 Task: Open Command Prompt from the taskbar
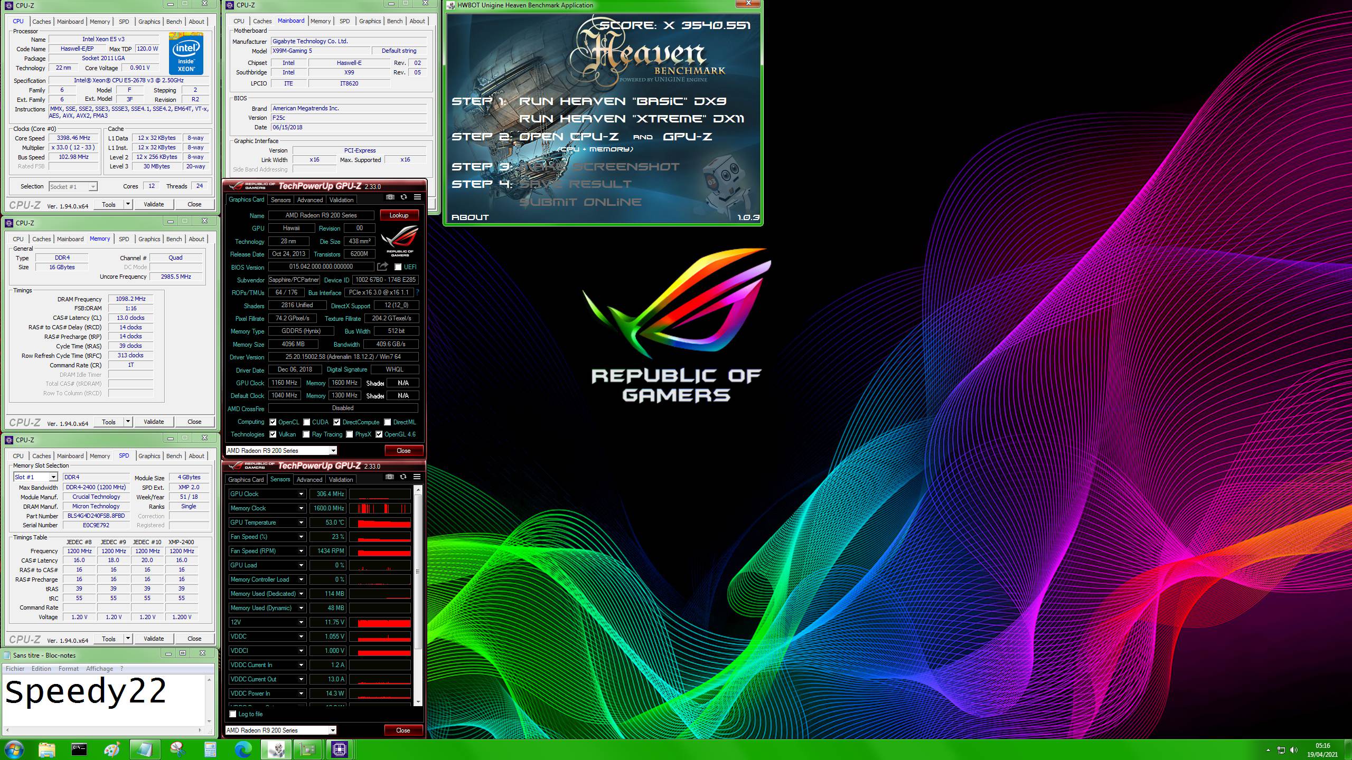(79, 749)
